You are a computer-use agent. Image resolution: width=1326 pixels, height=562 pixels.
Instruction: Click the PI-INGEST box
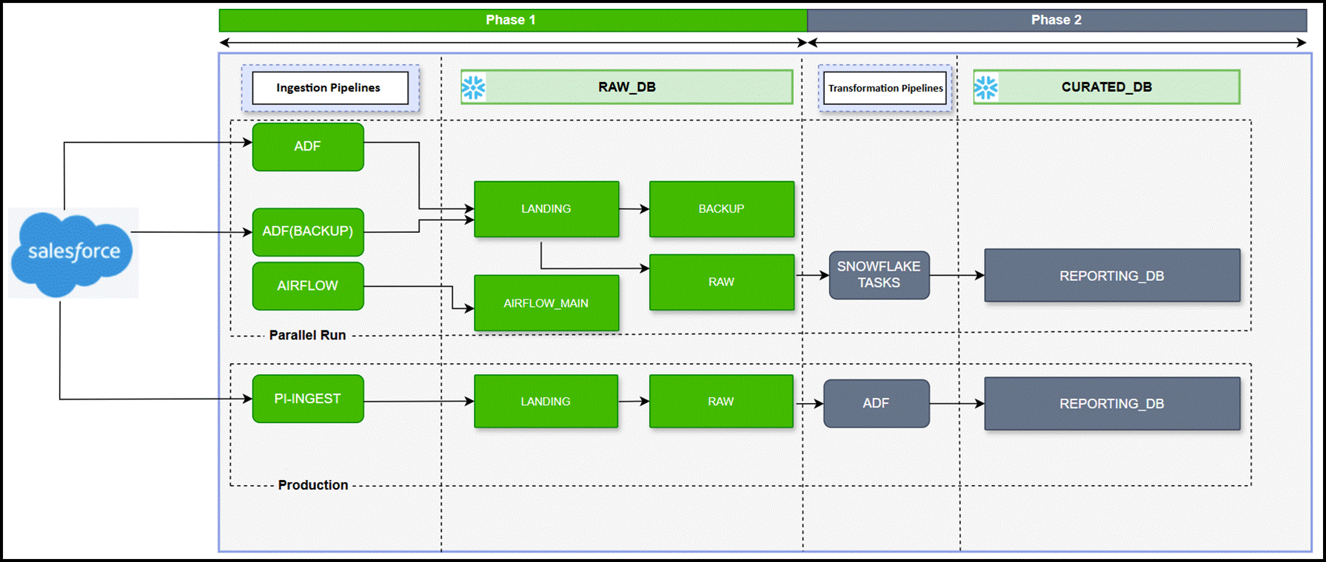308,399
